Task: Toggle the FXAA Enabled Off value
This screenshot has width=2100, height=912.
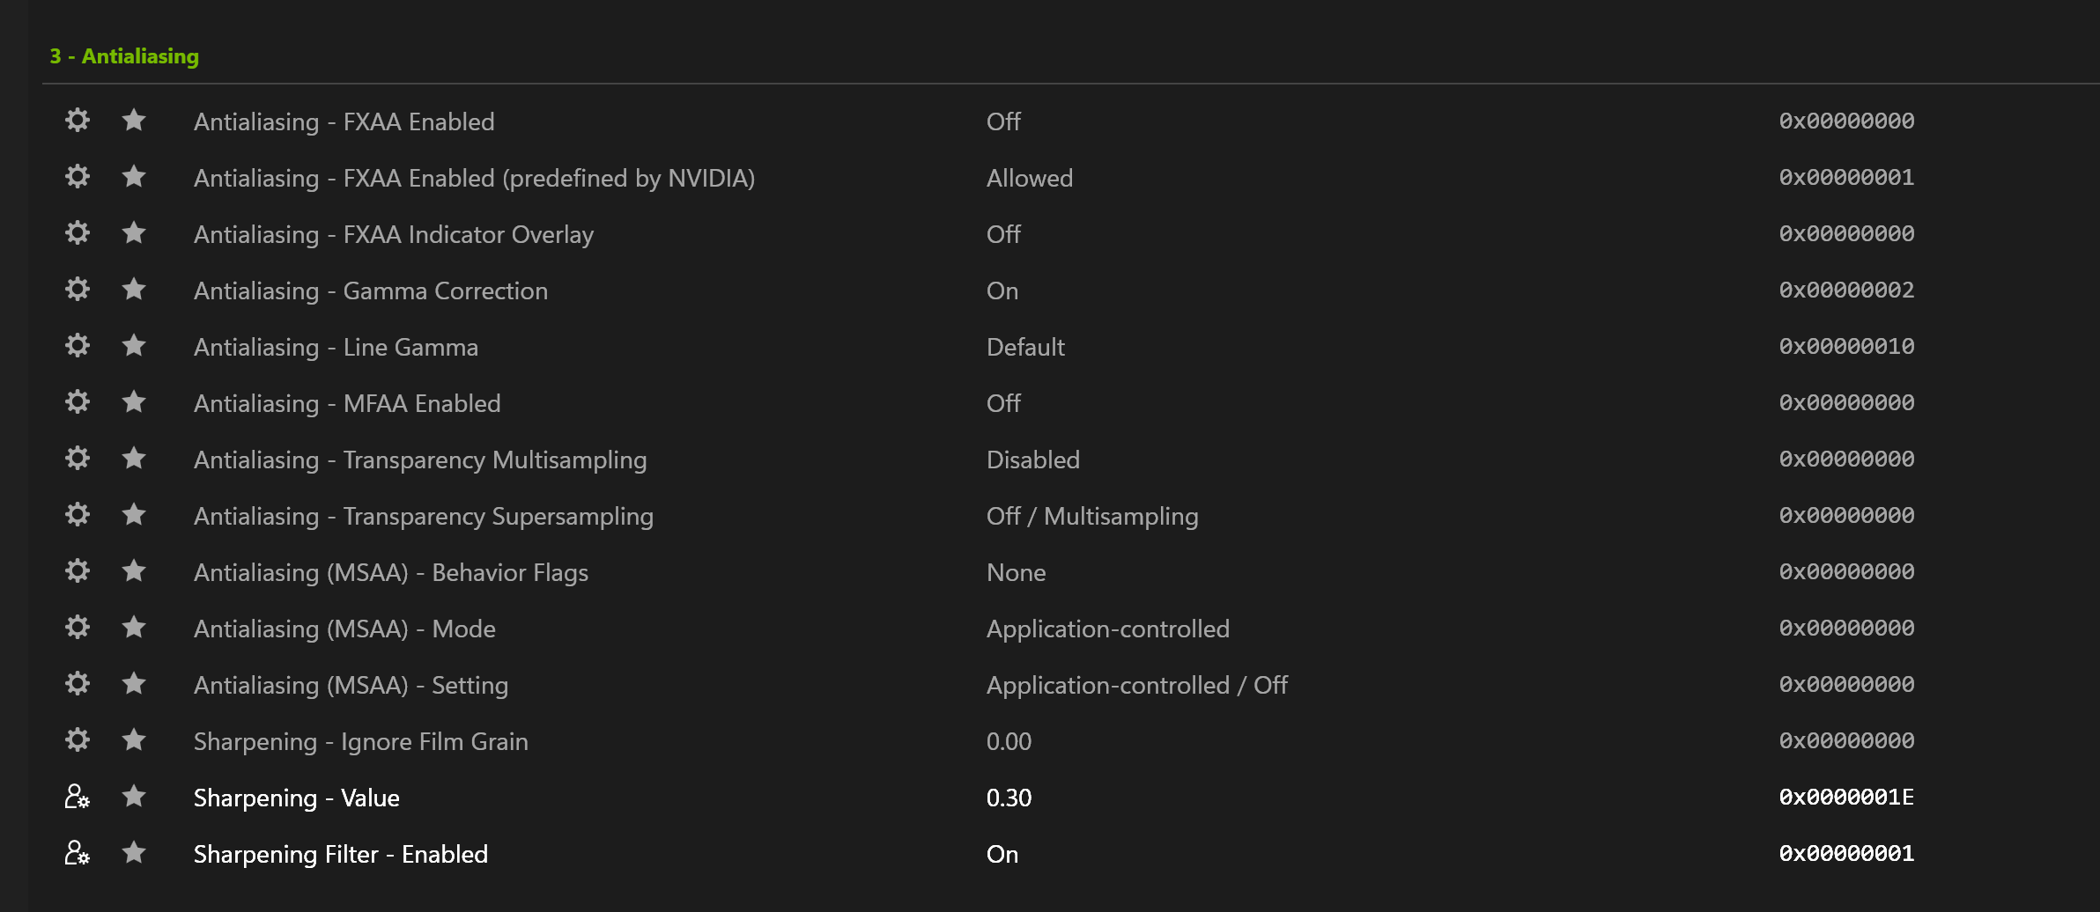Action: coord(1003,121)
